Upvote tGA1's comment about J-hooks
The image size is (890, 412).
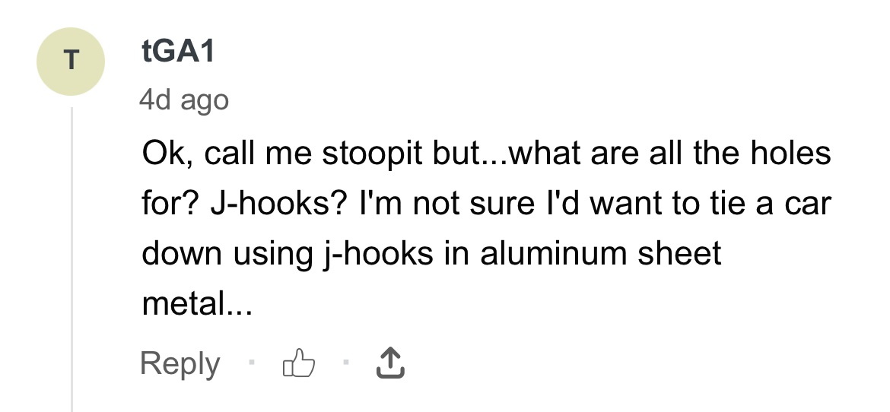coord(298,365)
